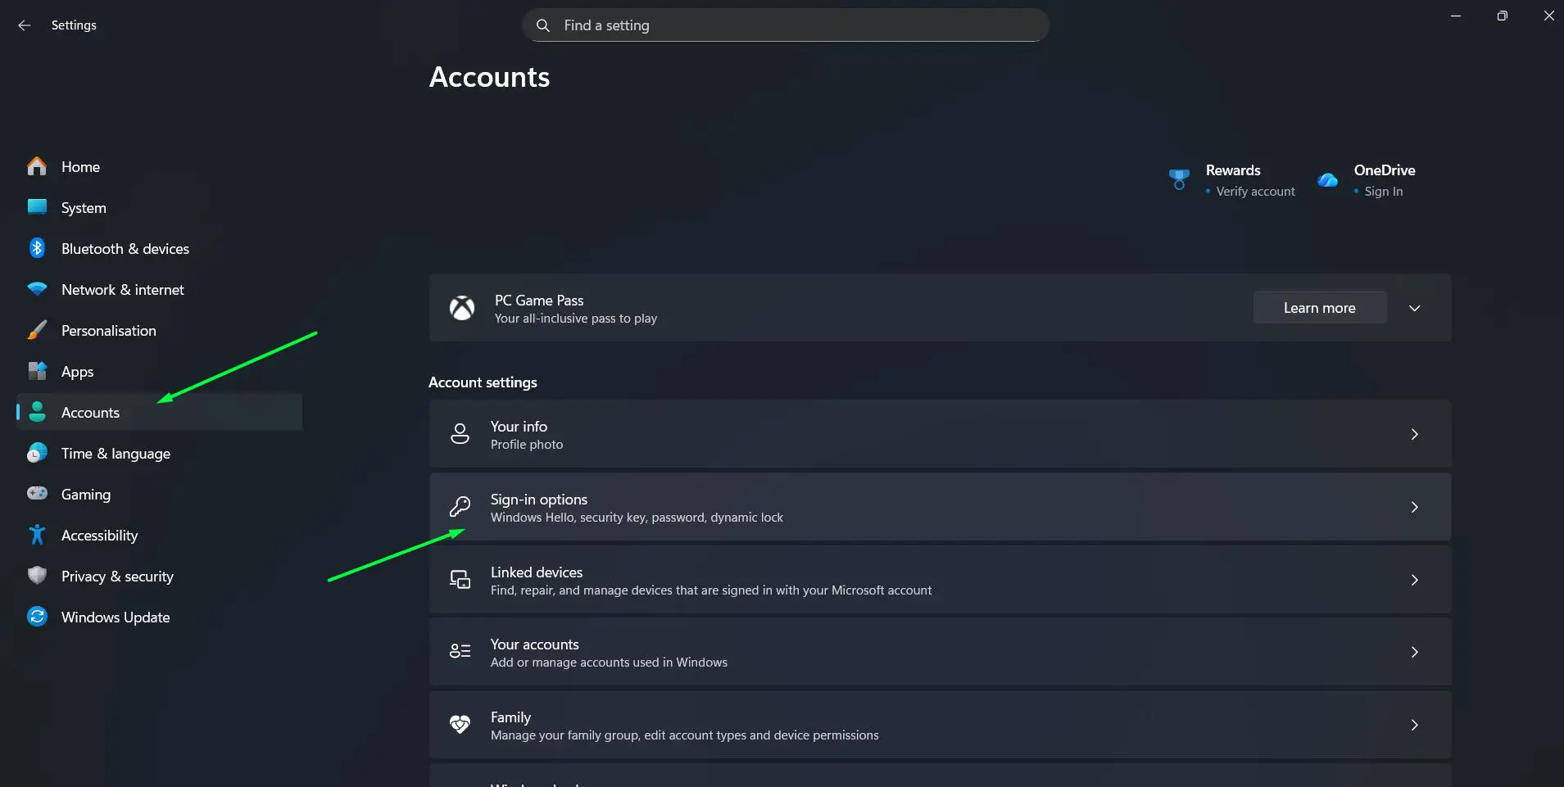This screenshot has width=1564, height=787.
Task: Expand the PC Game Pass details chevron
Action: click(1414, 307)
